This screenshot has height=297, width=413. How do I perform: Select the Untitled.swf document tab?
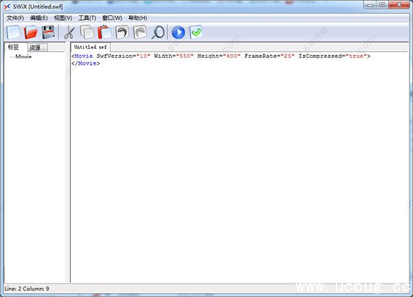tap(90, 47)
